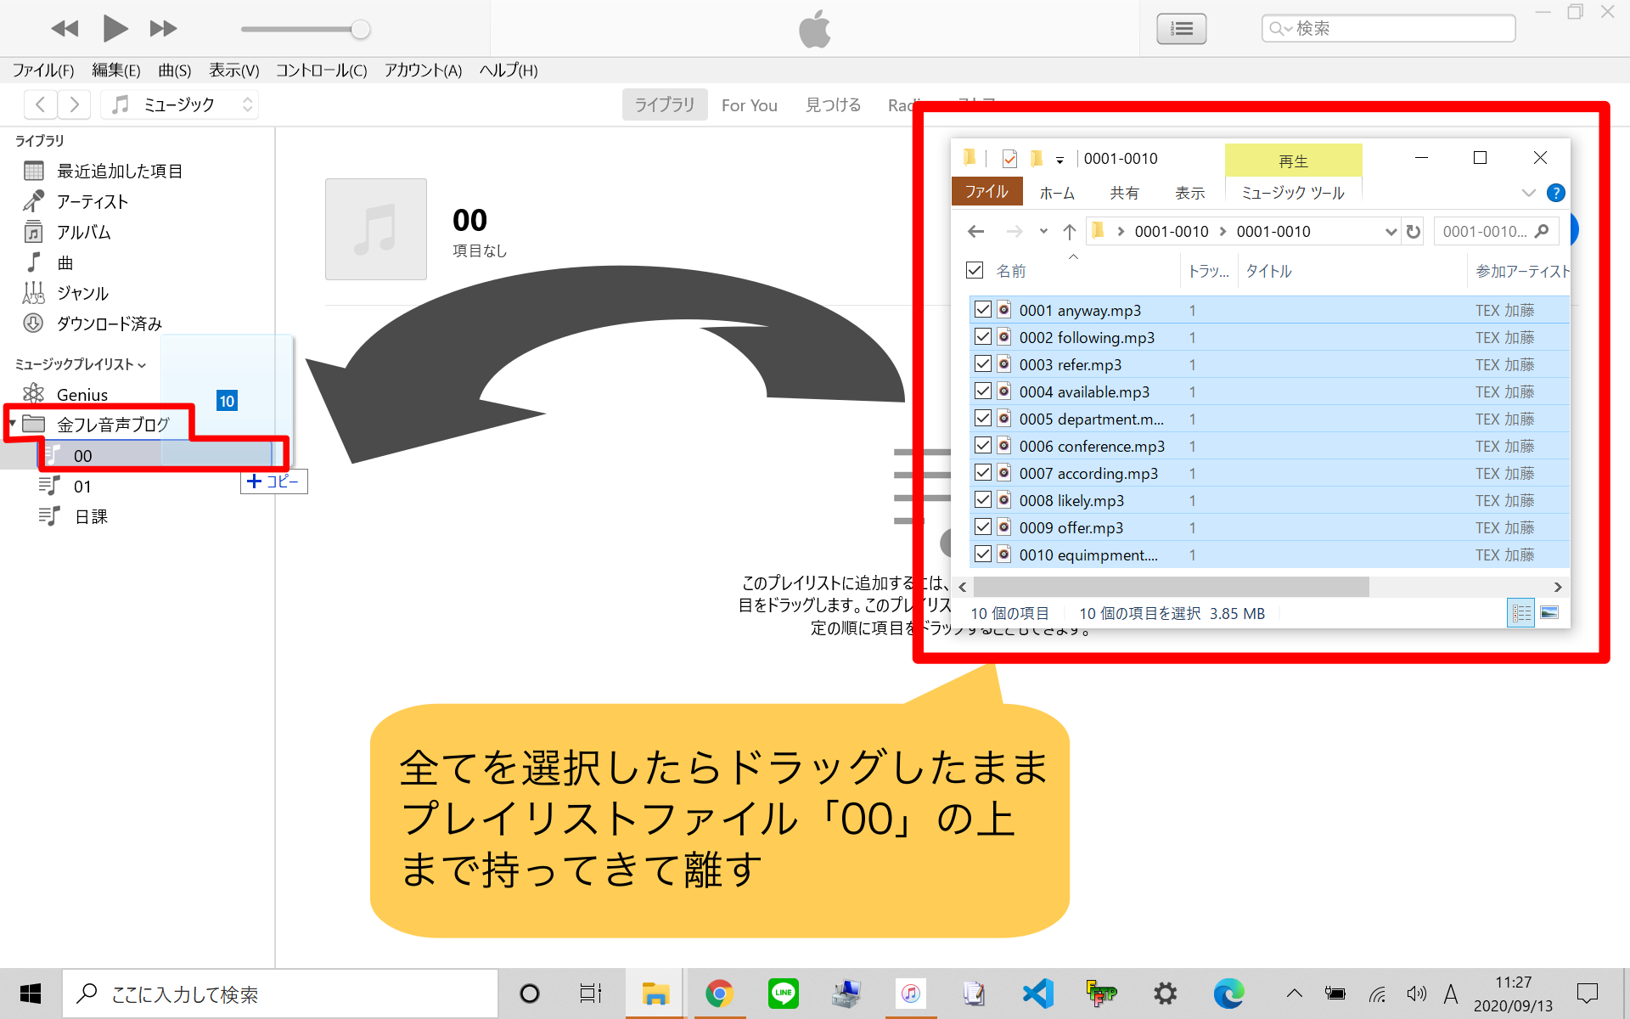This screenshot has width=1630, height=1019.
Task: Uncheck 0008 likely.mp3 checkbox
Action: point(982,499)
